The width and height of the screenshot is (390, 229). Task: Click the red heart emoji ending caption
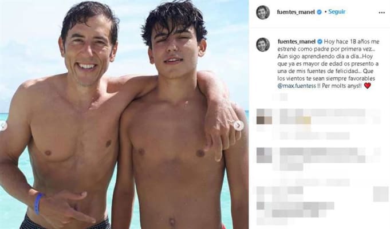(x=367, y=86)
